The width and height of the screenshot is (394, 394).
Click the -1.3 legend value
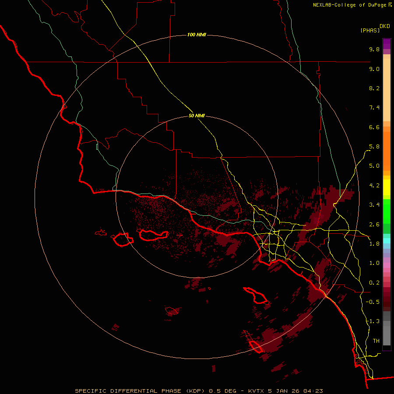pyautogui.click(x=373, y=321)
